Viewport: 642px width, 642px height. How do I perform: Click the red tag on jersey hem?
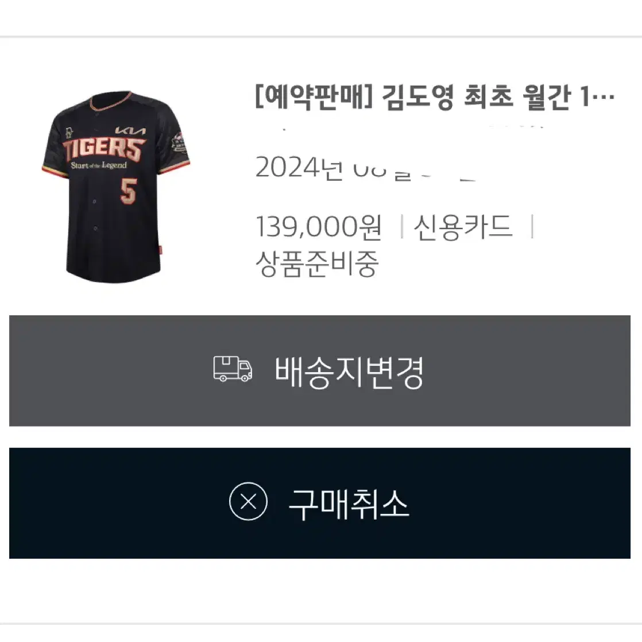coord(160,249)
